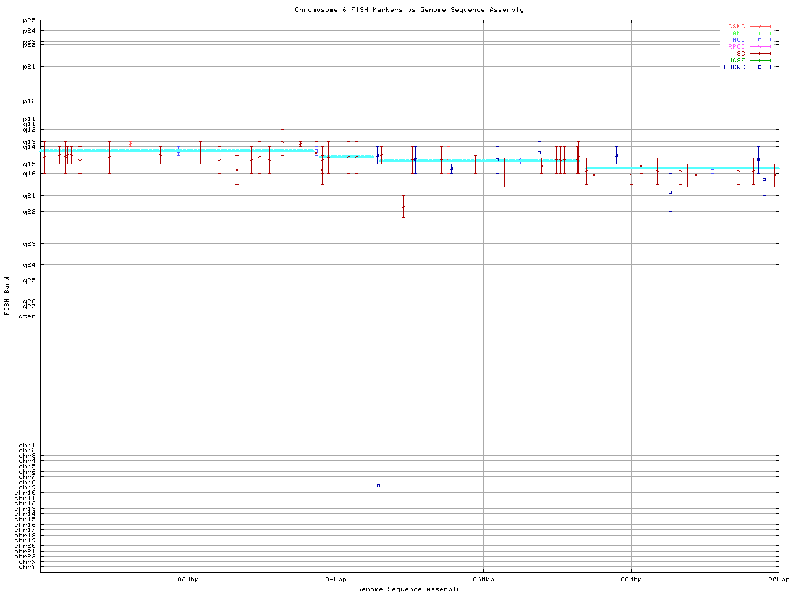
Task: Click the UCSF legend marker sample
Action: coord(759,60)
